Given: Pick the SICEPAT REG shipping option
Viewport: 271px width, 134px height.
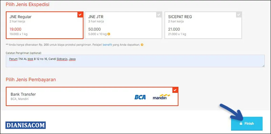Looking at the screenshot, I should click(x=203, y=25).
